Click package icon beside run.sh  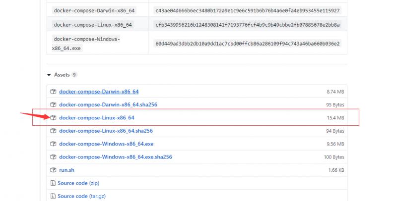tap(53, 170)
